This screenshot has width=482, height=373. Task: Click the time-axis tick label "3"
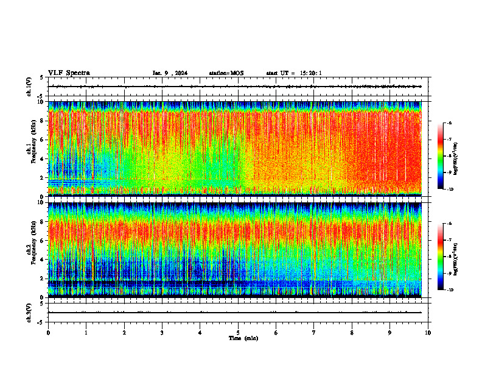(x=162, y=333)
